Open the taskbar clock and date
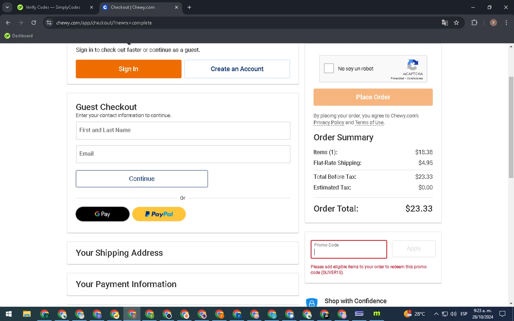Screen dimensions: 514x321 tap(482, 314)
